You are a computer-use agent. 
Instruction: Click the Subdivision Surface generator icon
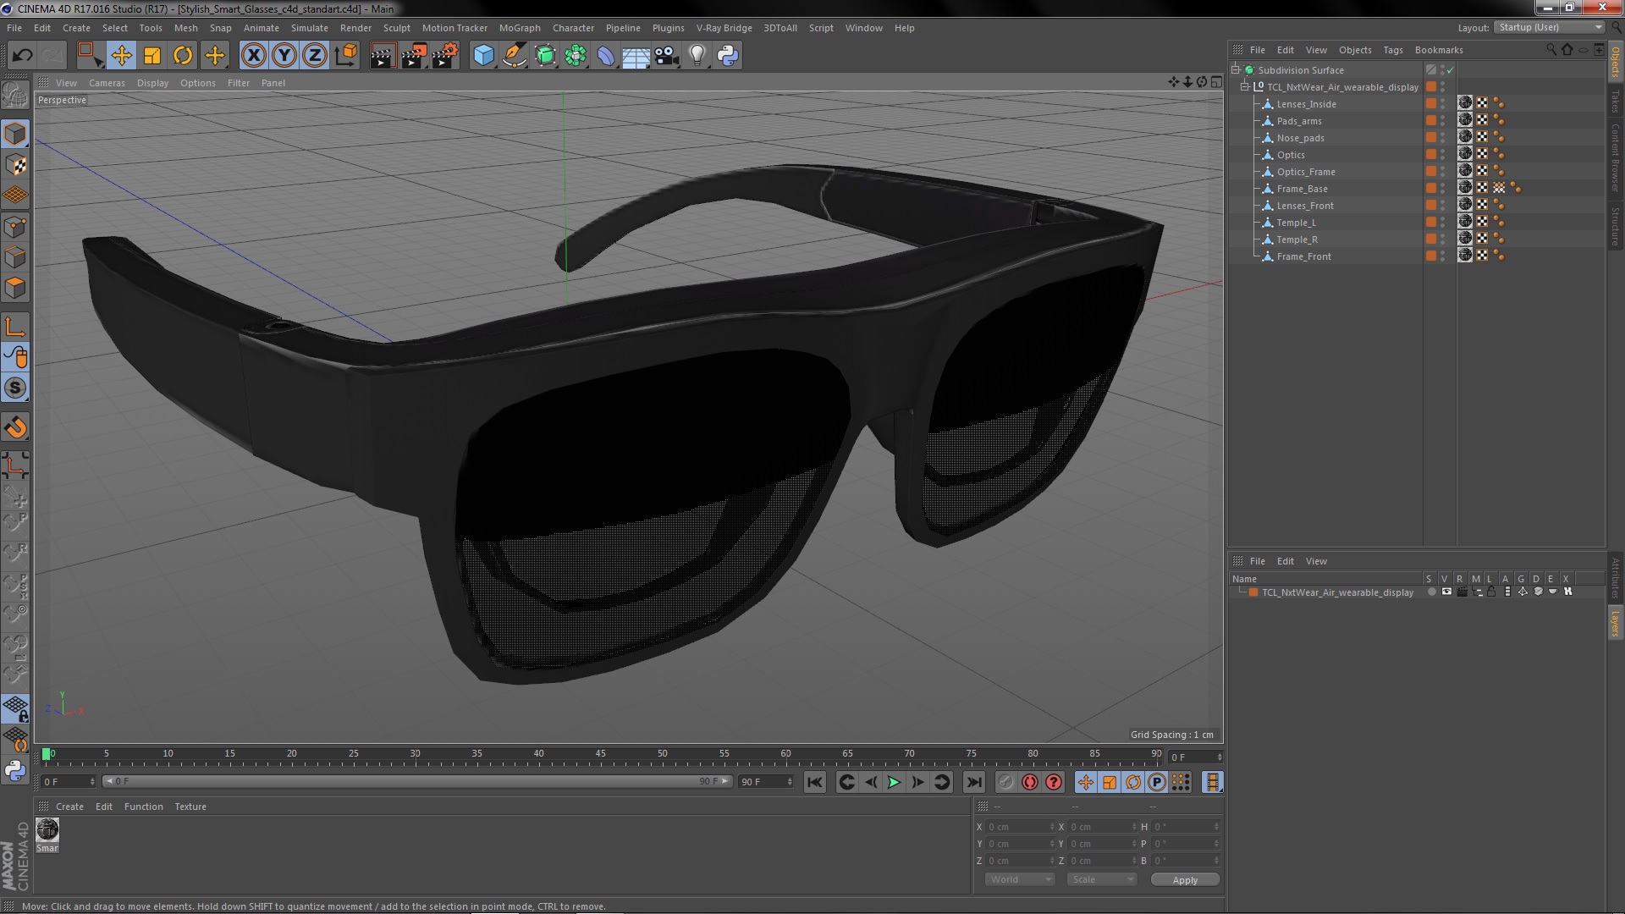coord(546,56)
